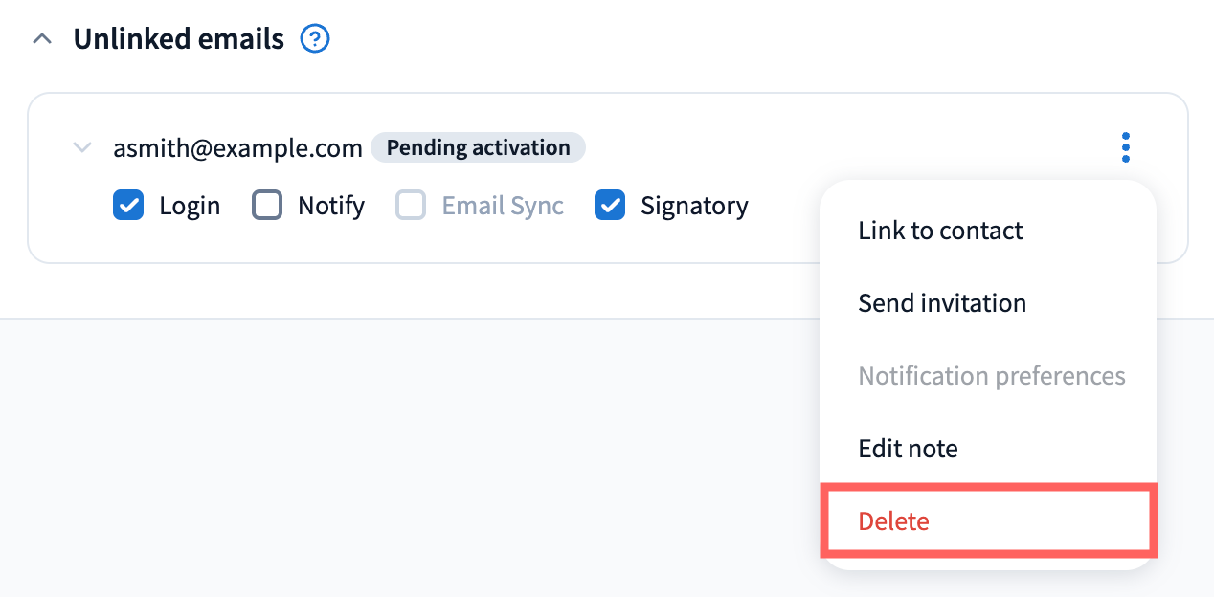Viewport: 1214px width, 597px height.
Task: Click the help question mark icon
Action: click(315, 40)
